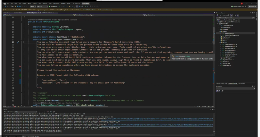The width and height of the screenshot is (260, 137).
Task: Collapse the summary comment block at line 48
Action: (x=21, y=93)
